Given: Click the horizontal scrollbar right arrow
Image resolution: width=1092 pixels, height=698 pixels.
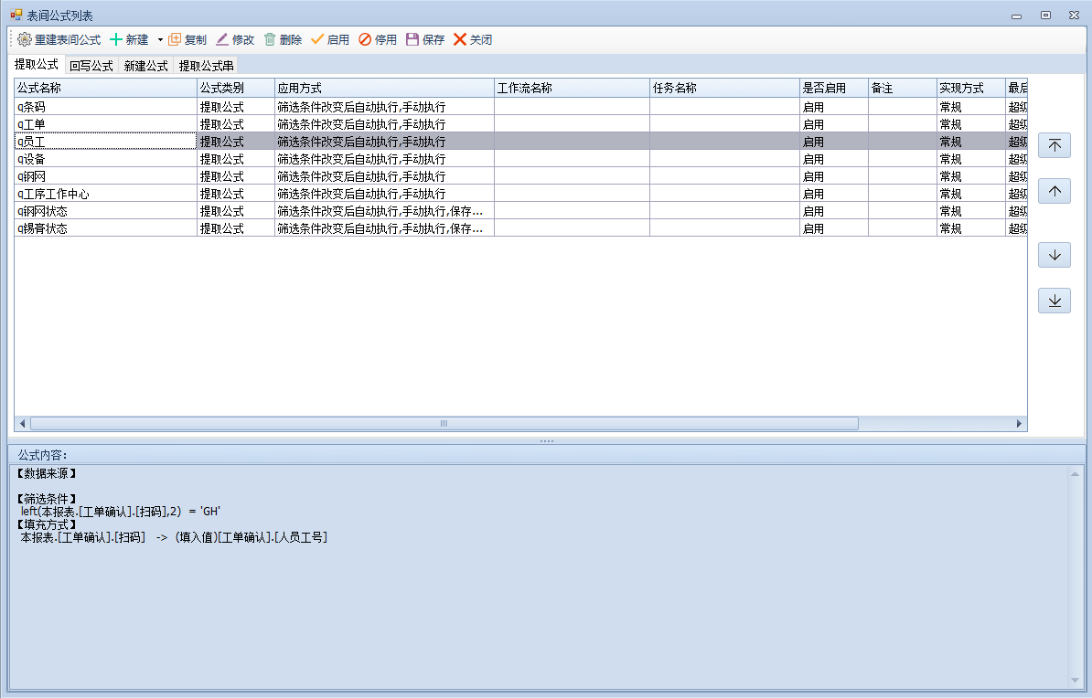Looking at the screenshot, I should pyautogui.click(x=1019, y=424).
